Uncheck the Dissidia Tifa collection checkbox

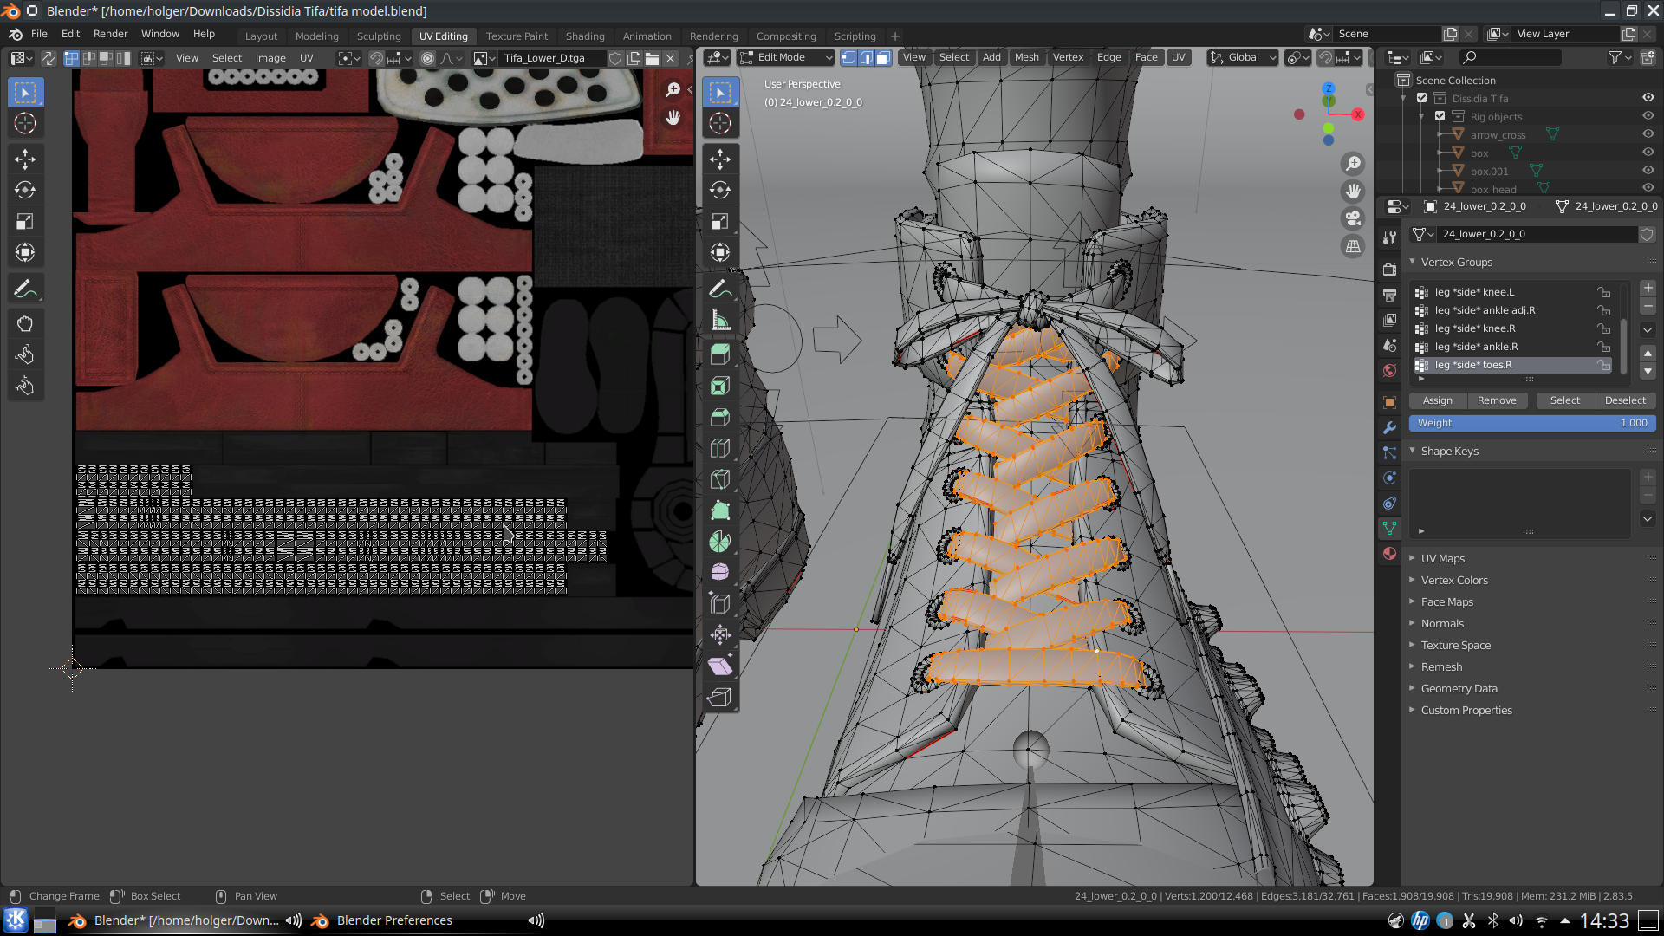pyautogui.click(x=1421, y=98)
